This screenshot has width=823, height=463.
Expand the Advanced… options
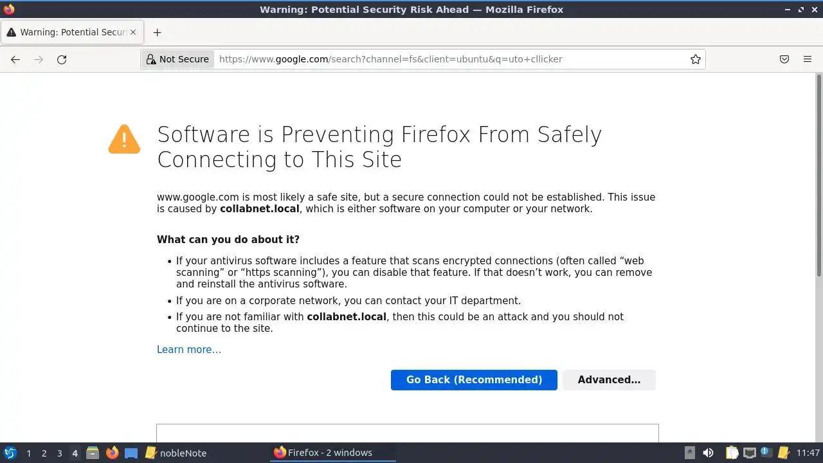click(x=609, y=380)
